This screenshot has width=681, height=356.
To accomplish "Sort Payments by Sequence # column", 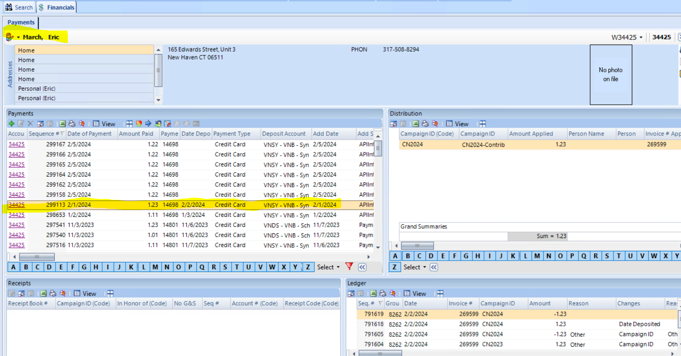I will pyautogui.click(x=46, y=134).
